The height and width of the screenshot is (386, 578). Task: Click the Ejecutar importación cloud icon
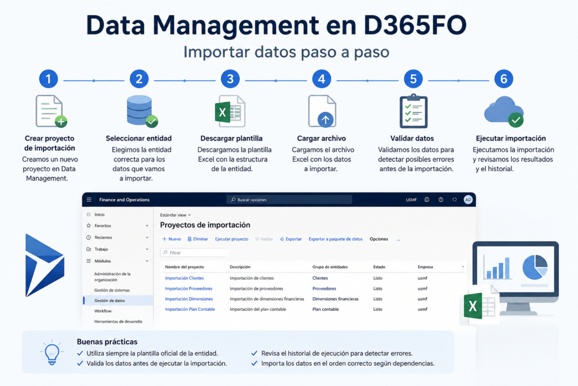[504, 111]
